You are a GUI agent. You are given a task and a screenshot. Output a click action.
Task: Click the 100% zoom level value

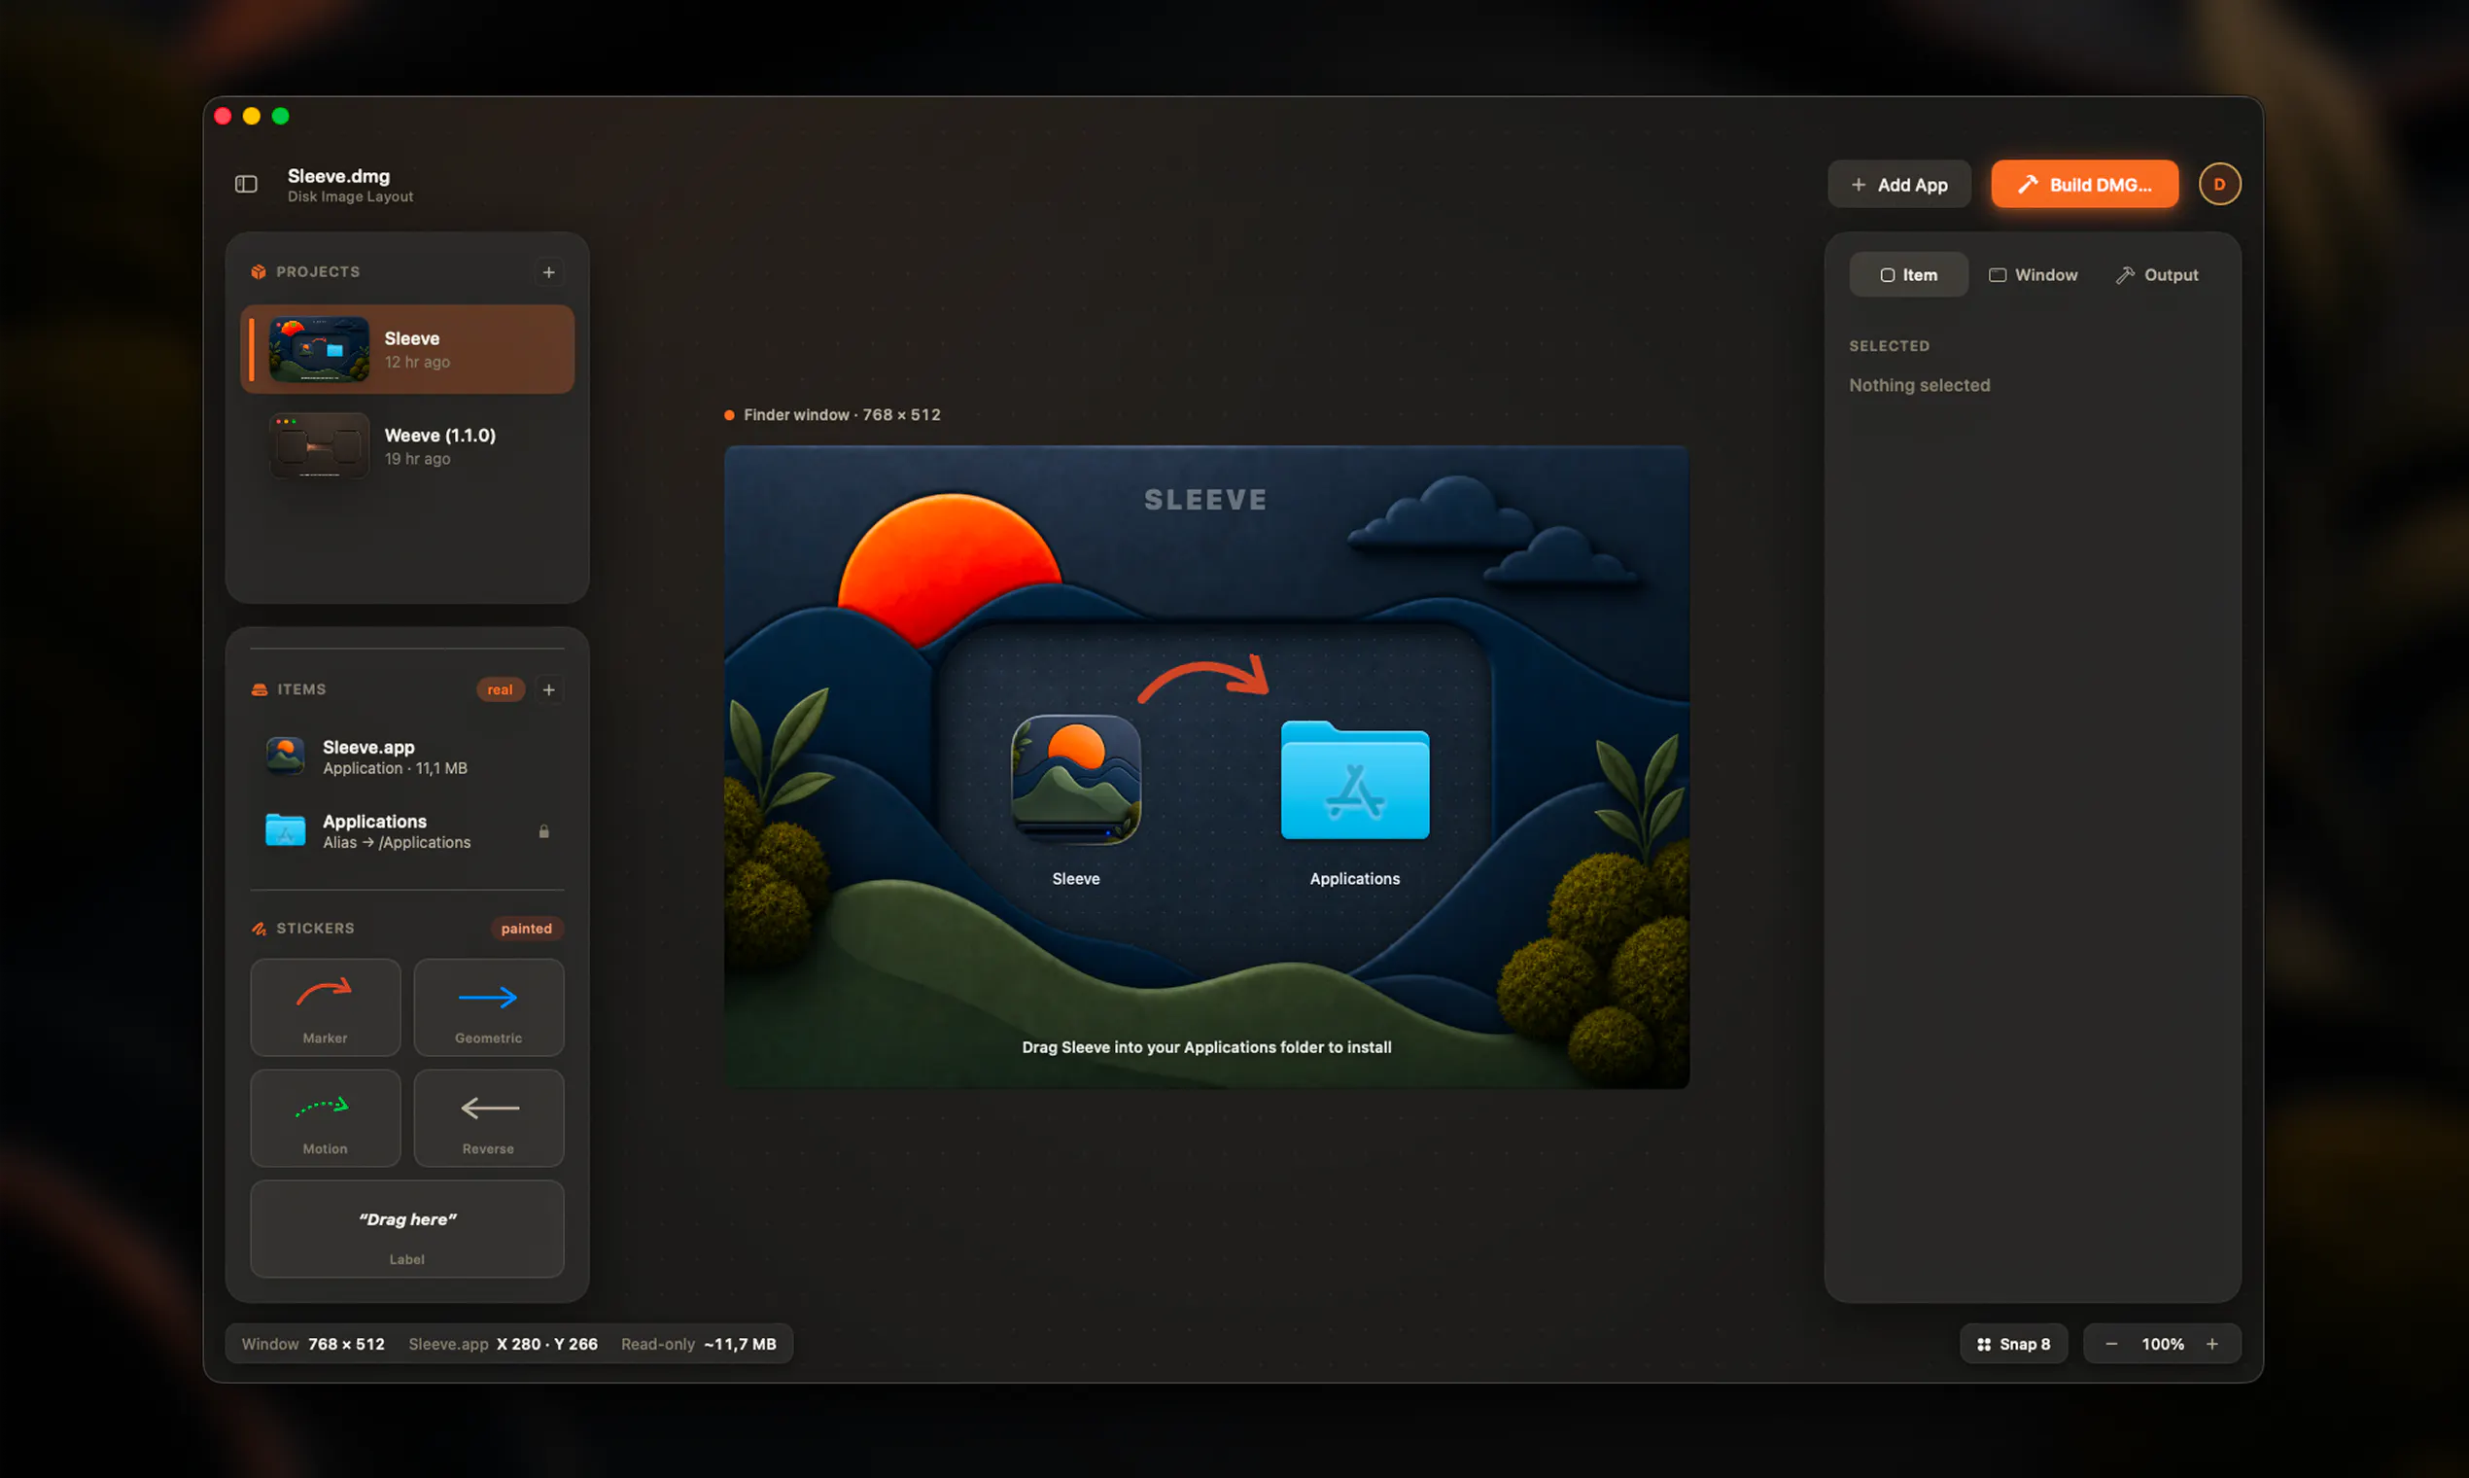click(2163, 1344)
